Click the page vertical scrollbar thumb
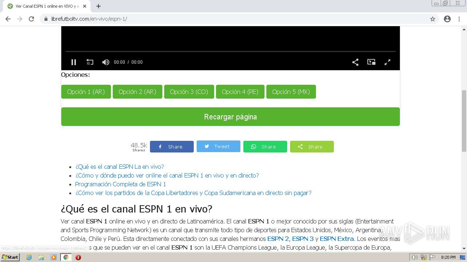This screenshot has height=262, width=467. [464, 121]
